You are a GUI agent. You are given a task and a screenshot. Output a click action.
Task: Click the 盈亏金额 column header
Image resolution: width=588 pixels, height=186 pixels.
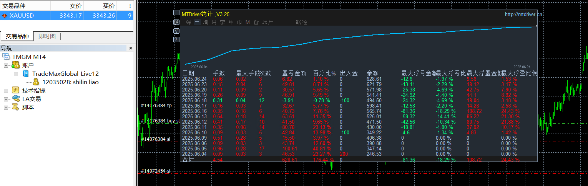294,73
